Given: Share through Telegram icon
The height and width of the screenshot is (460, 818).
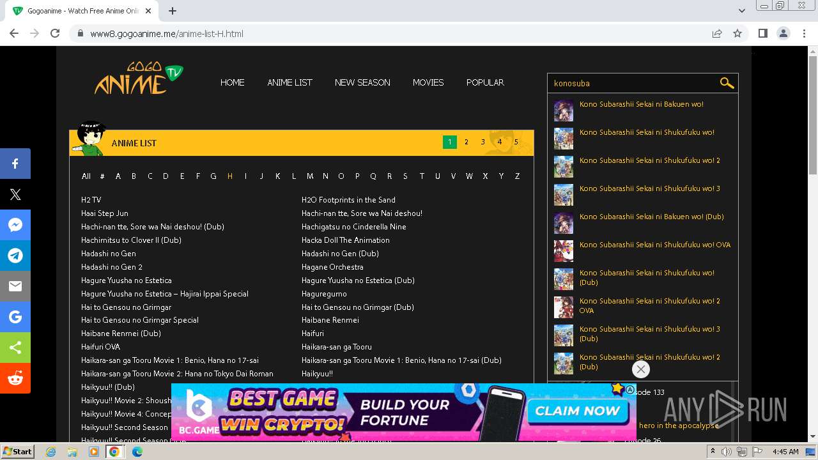Looking at the screenshot, I should [x=15, y=256].
